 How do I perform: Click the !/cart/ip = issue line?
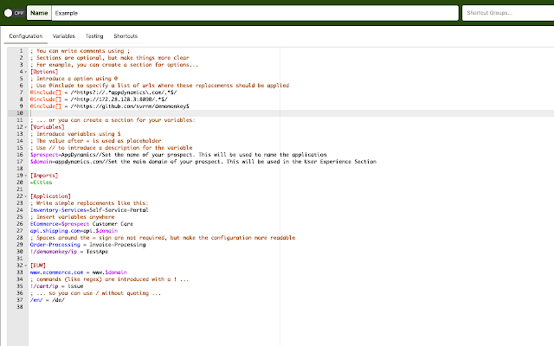[x=56, y=286]
